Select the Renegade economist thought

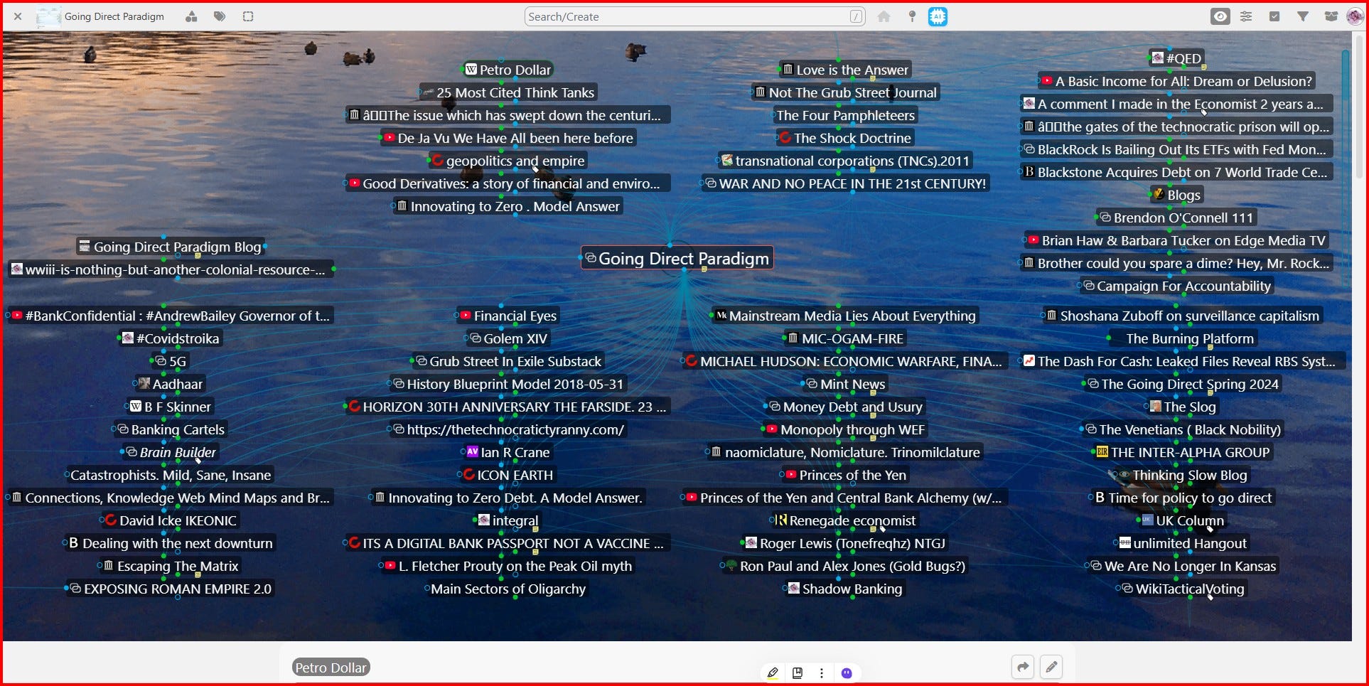(844, 520)
